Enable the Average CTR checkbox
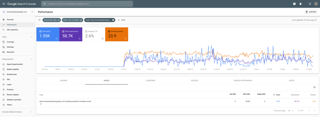The image size is (320, 117). (x=86, y=31)
